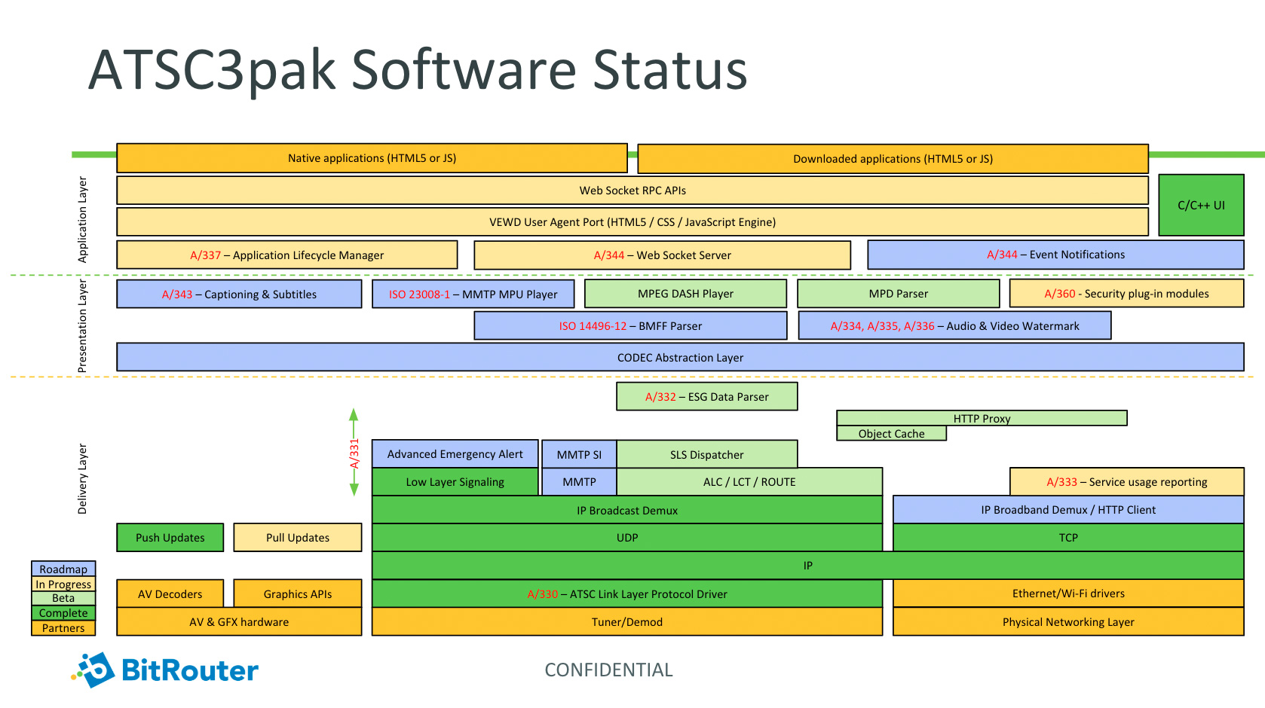Select the AV & GFX hardware box
This screenshot has height=708, width=1265.
239,621
